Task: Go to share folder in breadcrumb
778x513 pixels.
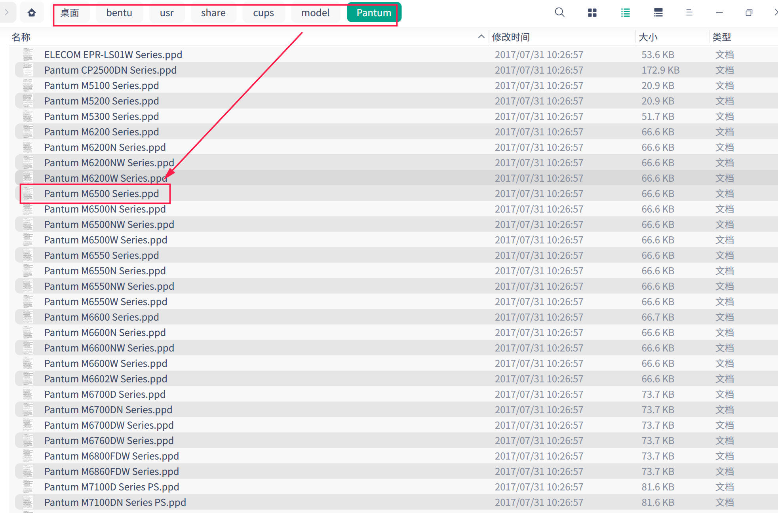Action: (x=213, y=13)
